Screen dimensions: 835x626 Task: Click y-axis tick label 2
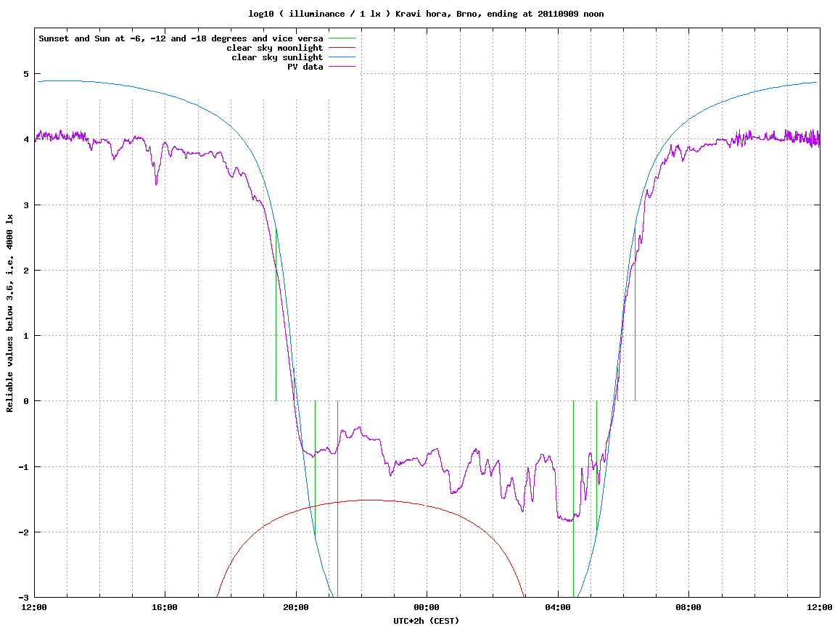pos(25,271)
